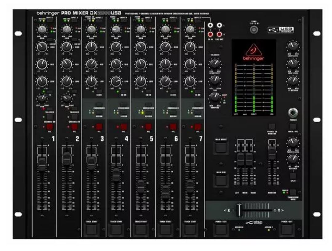Click the channel 1 Pan knob

(x=42, y=98)
